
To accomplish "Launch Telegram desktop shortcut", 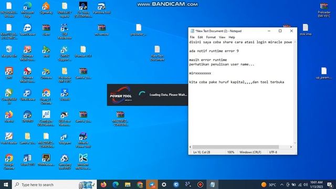I will tap(65, 138).
